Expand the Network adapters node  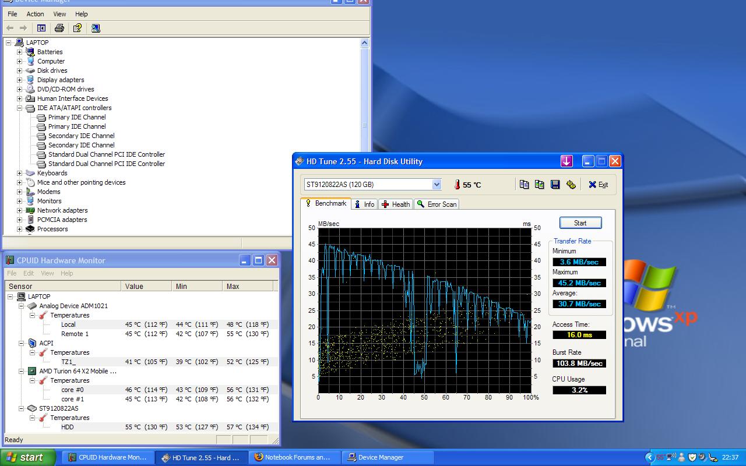coord(19,210)
